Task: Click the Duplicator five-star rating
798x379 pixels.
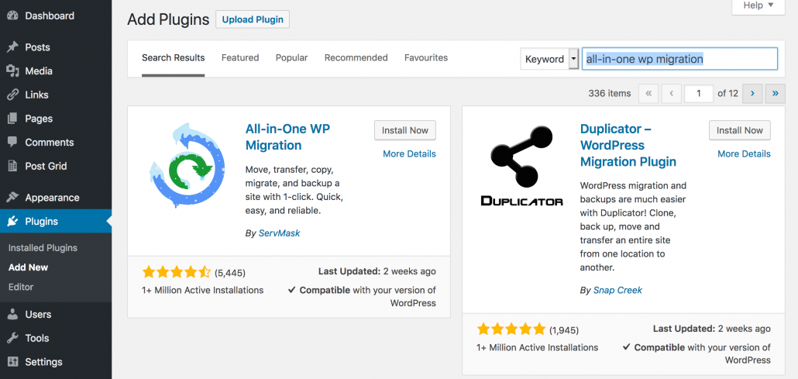Action: coord(511,329)
